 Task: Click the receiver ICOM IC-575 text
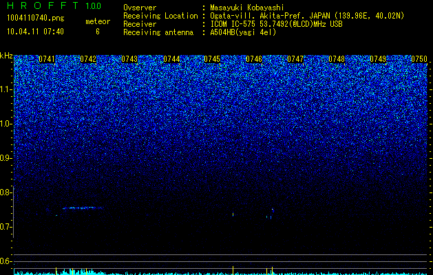(276, 24)
